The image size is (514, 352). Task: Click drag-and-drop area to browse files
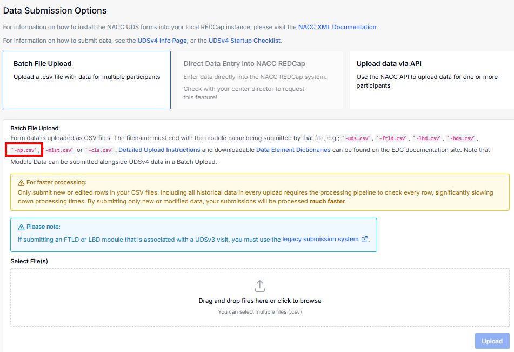[259, 302]
